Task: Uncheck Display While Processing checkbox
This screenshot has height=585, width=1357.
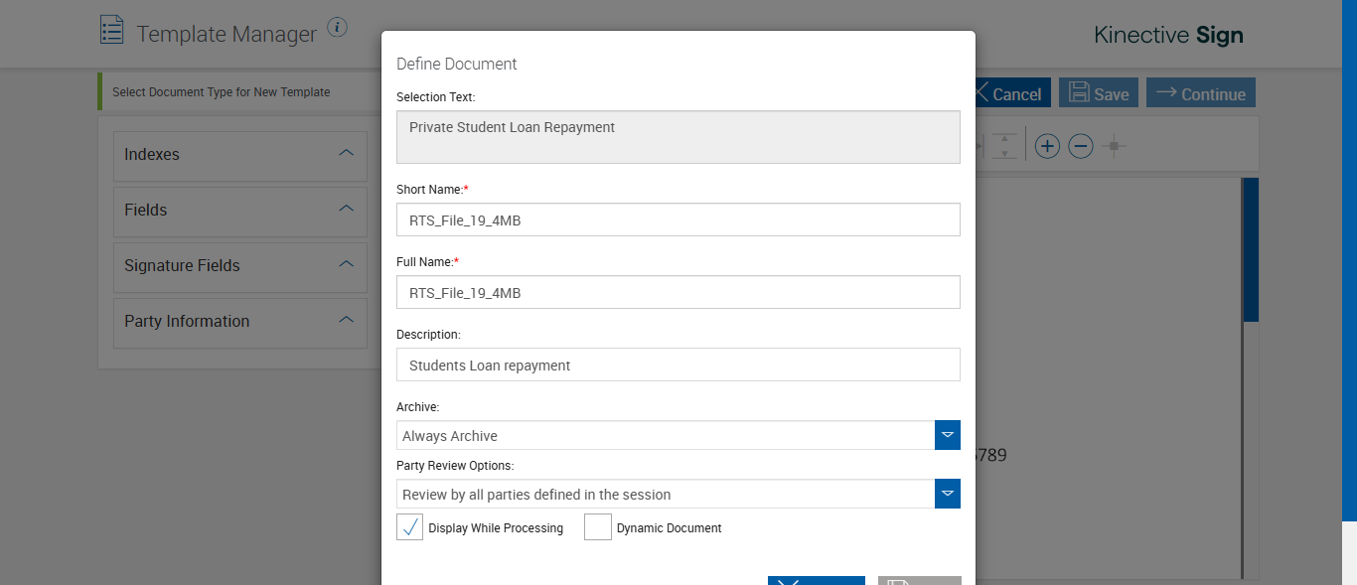Action: [x=410, y=527]
